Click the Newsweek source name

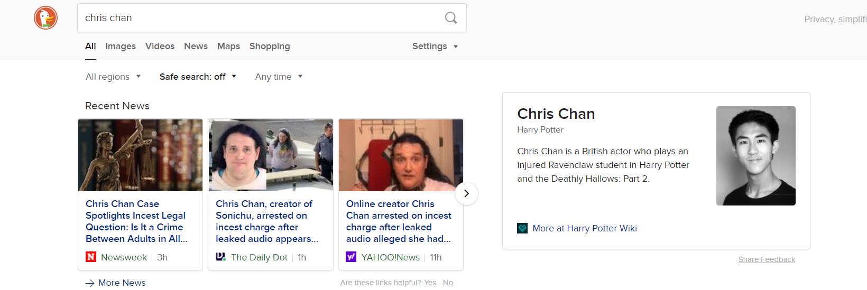[124, 257]
